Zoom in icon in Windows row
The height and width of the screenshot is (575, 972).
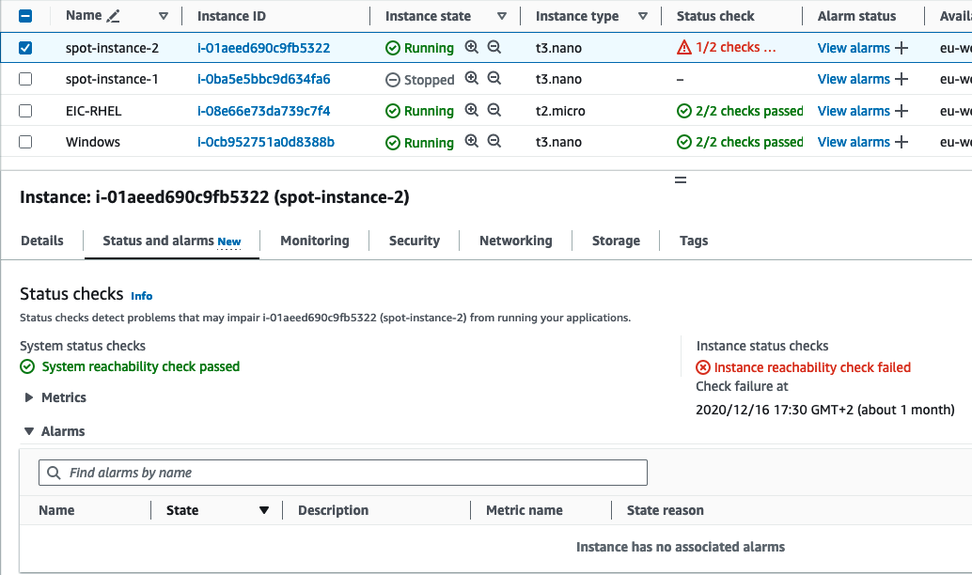click(x=472, y=141)
